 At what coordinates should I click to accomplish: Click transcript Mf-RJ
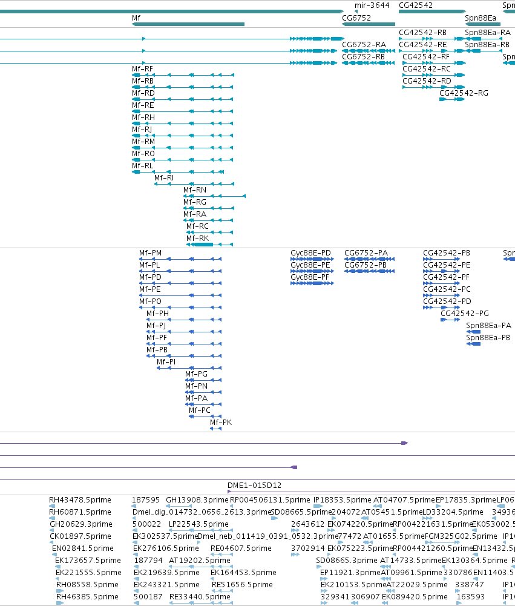[142, 130]
